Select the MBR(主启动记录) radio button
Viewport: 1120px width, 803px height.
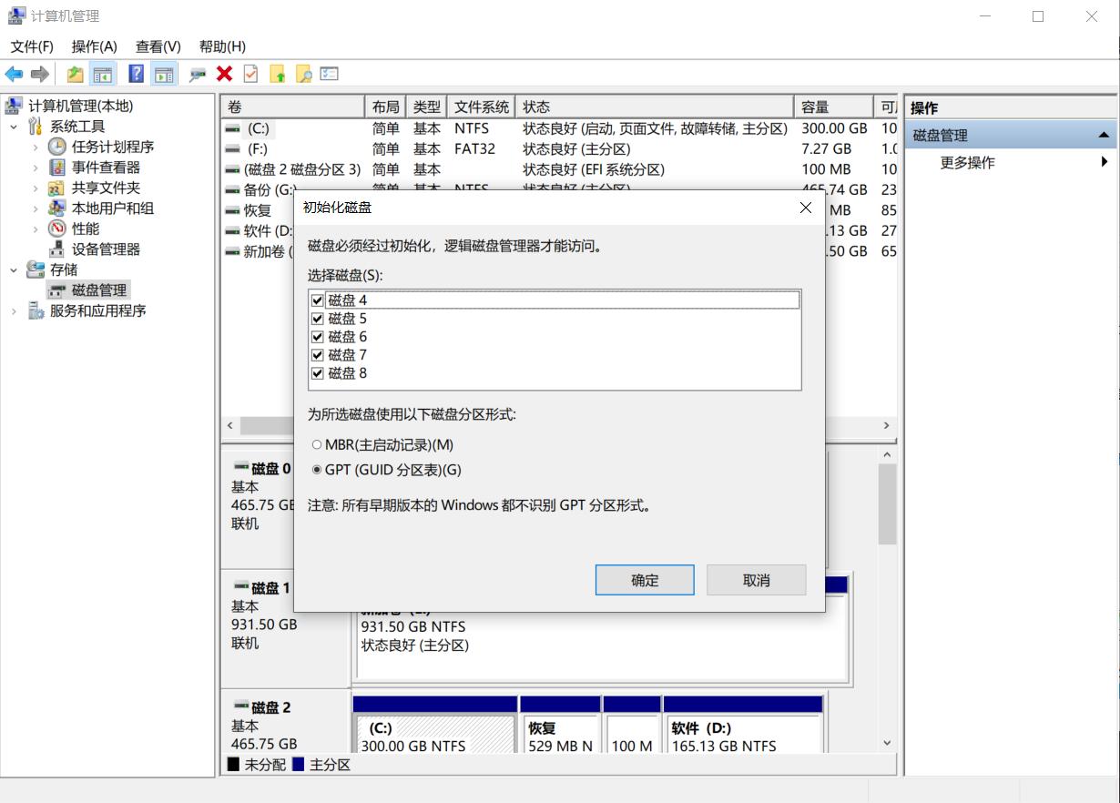pyautogui.click(x=318, y=445)
